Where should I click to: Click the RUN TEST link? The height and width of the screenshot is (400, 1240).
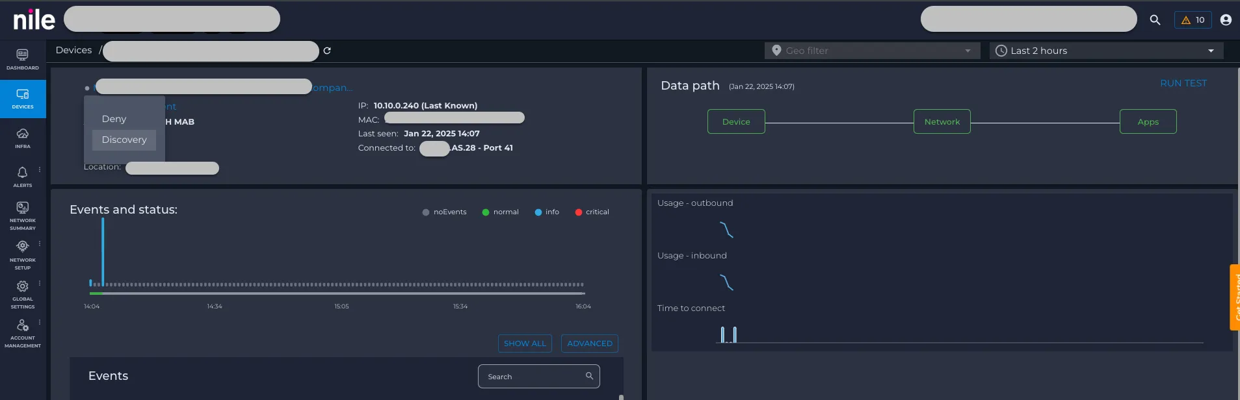1183,83
